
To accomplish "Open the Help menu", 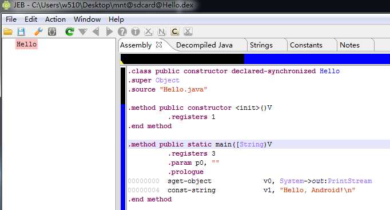I will pyautogui.click(x=116, y=19).
